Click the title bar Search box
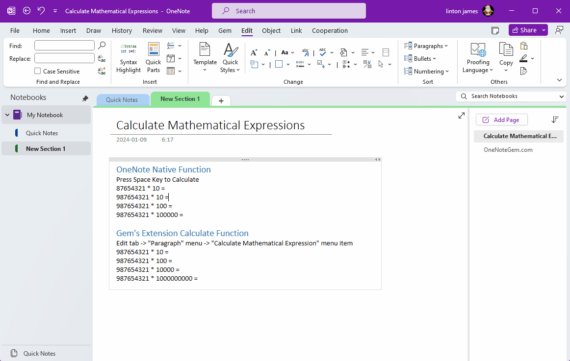 pyautogui.click(x=288, y=11)
